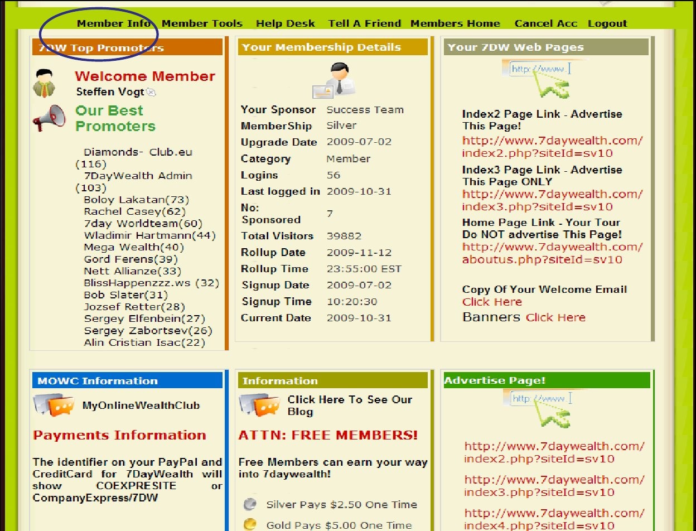696x531 pixels.
Task: Open the Help Desk menu item
Action: pos(286,23)
